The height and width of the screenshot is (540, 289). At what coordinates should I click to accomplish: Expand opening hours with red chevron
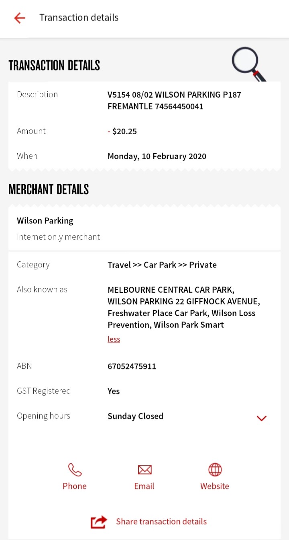click(x=262, y=418)
